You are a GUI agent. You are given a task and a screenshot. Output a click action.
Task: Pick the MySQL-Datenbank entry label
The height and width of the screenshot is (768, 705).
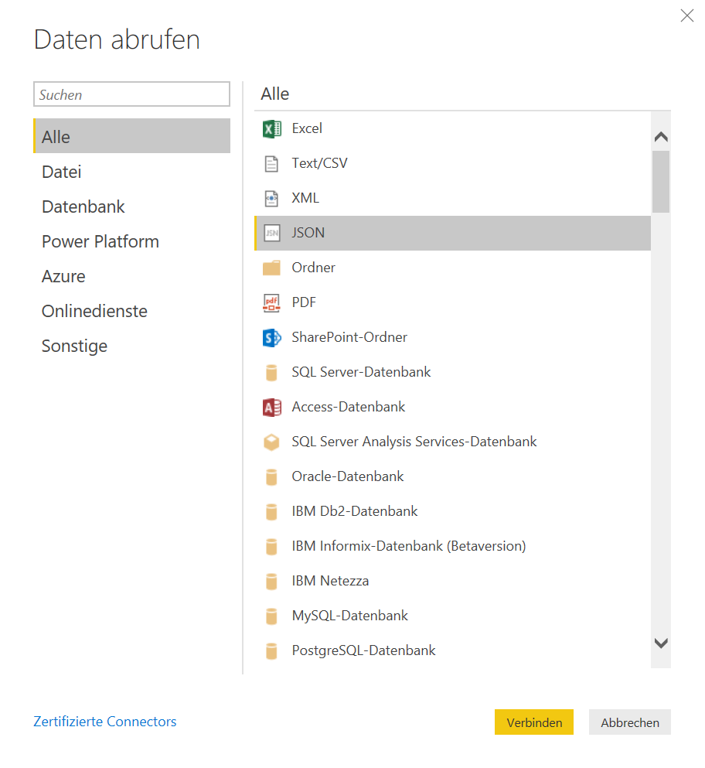(x=349, y=615)
